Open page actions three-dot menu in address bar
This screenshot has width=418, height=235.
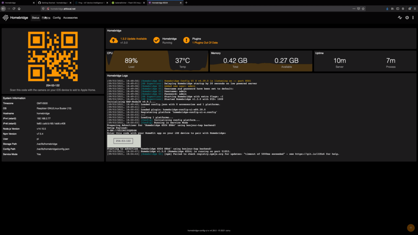354,9
